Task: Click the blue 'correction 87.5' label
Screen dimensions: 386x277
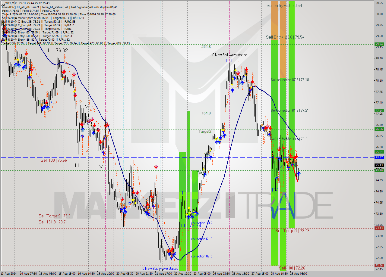Action: [x=202, y=256]
